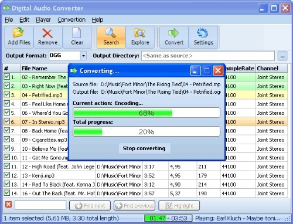
Task: Toggle checkbox for 04 - Petrified.mp3
Action: (x=7, y=94)
